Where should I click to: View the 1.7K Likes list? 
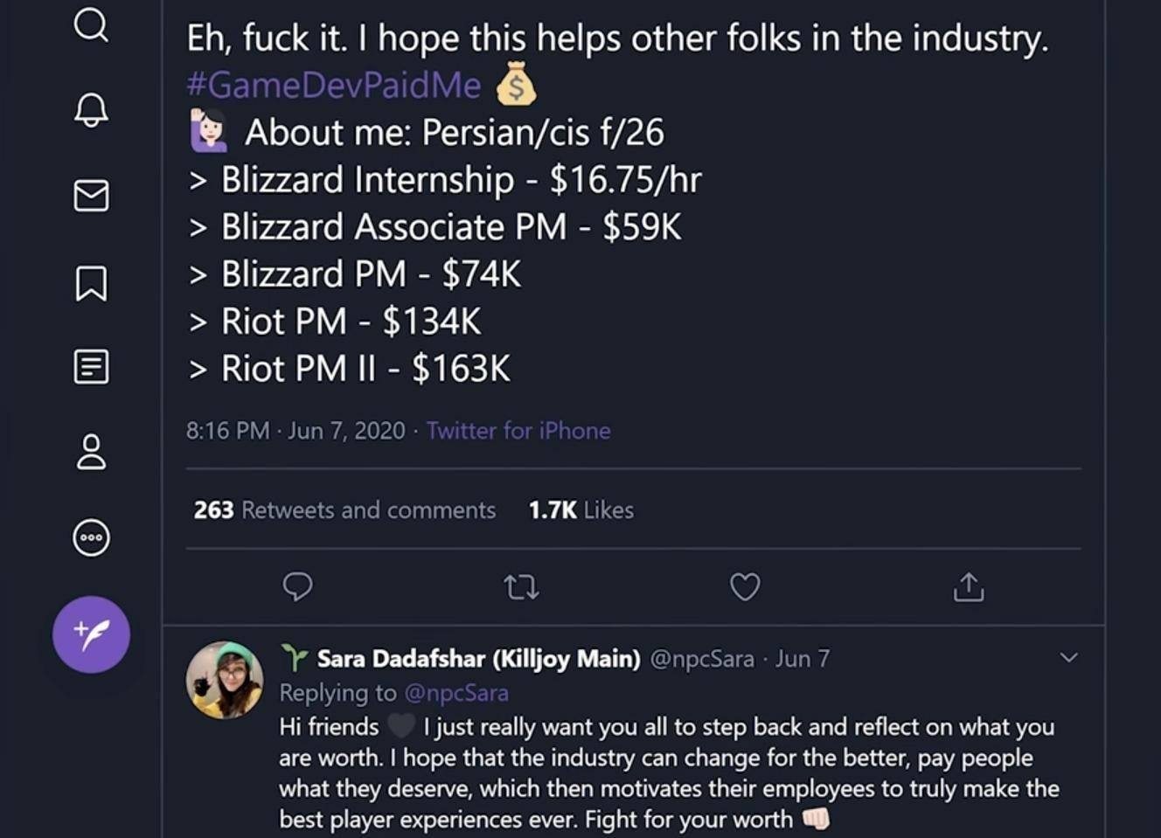point(580,510)
